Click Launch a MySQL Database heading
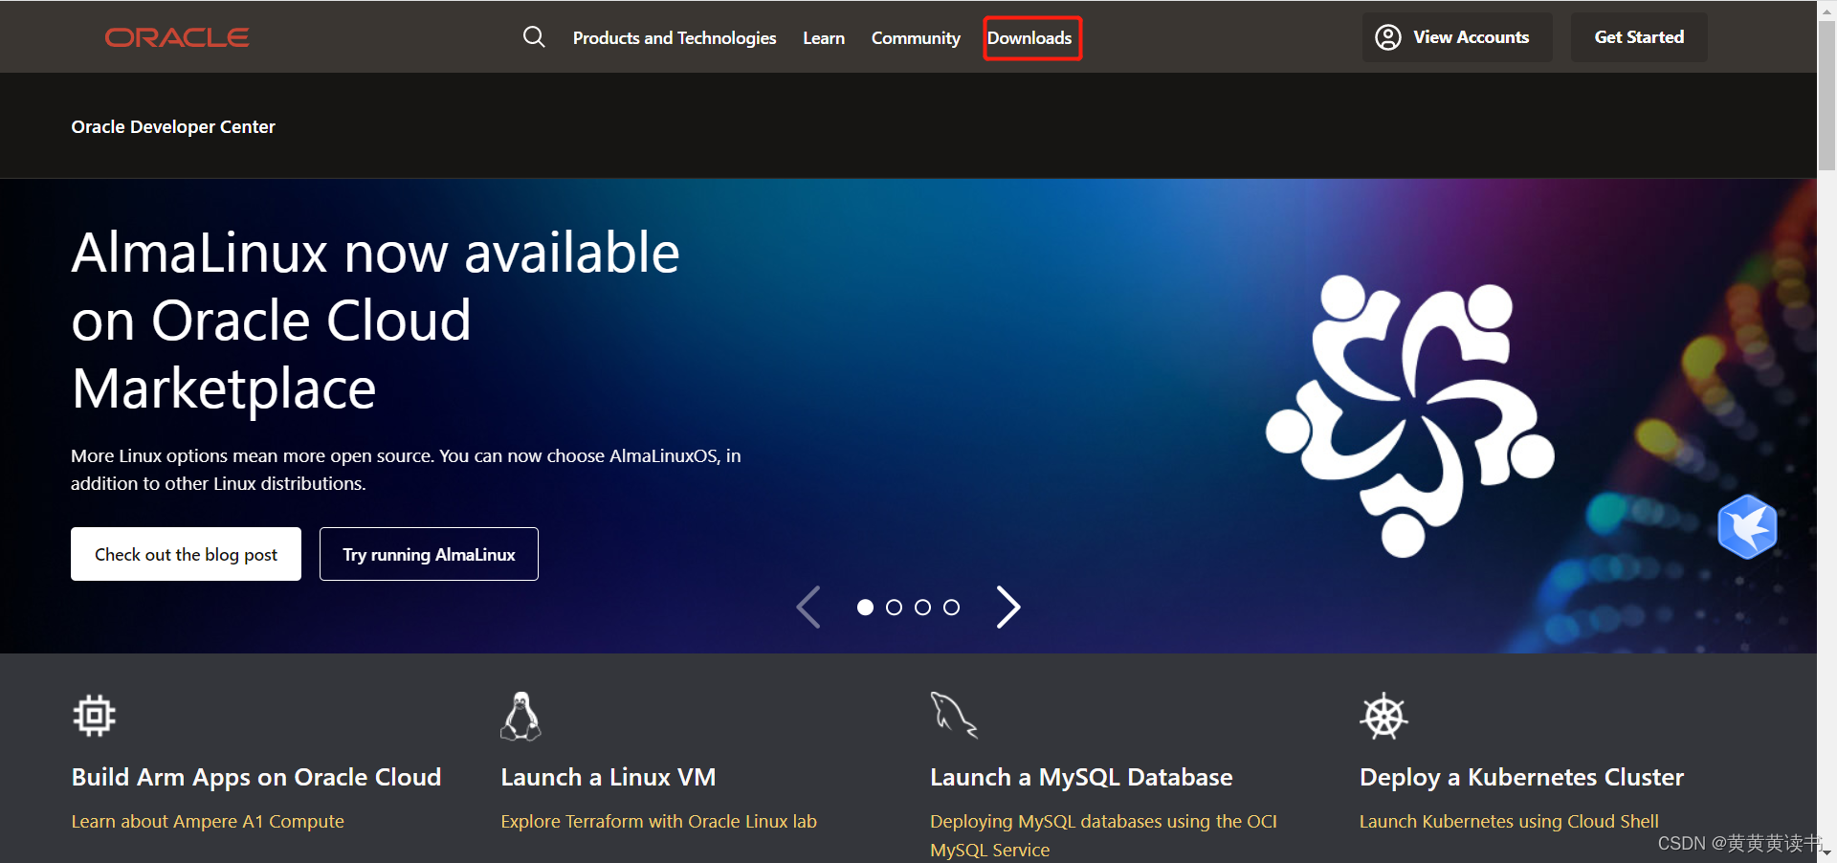Viewport: 1837px width, 863px height. click(x=1081, y=777)
